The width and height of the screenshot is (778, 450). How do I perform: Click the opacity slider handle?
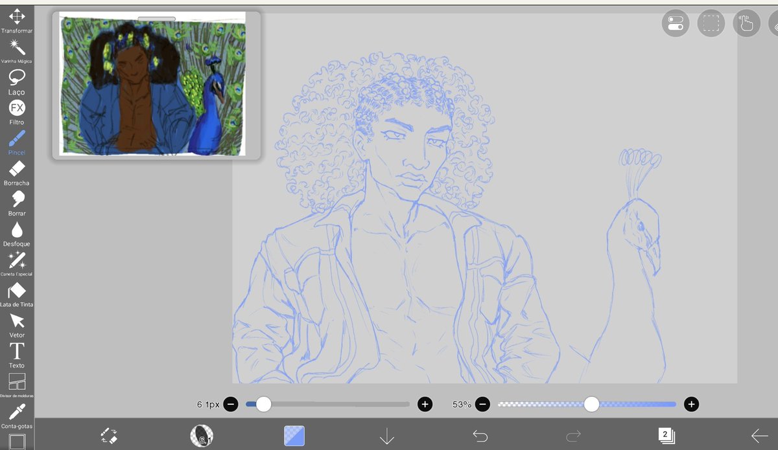(591, 404)
